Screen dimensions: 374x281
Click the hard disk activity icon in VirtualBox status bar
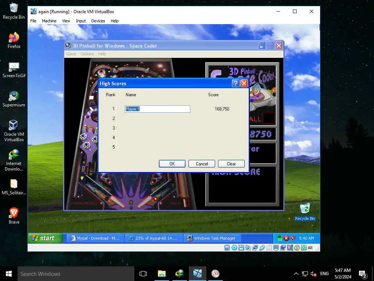pos(227,248)
